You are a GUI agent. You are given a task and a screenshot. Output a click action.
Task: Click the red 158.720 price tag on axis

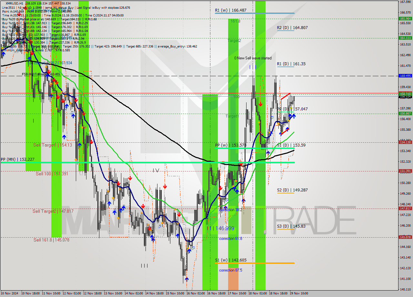point(405,94)
